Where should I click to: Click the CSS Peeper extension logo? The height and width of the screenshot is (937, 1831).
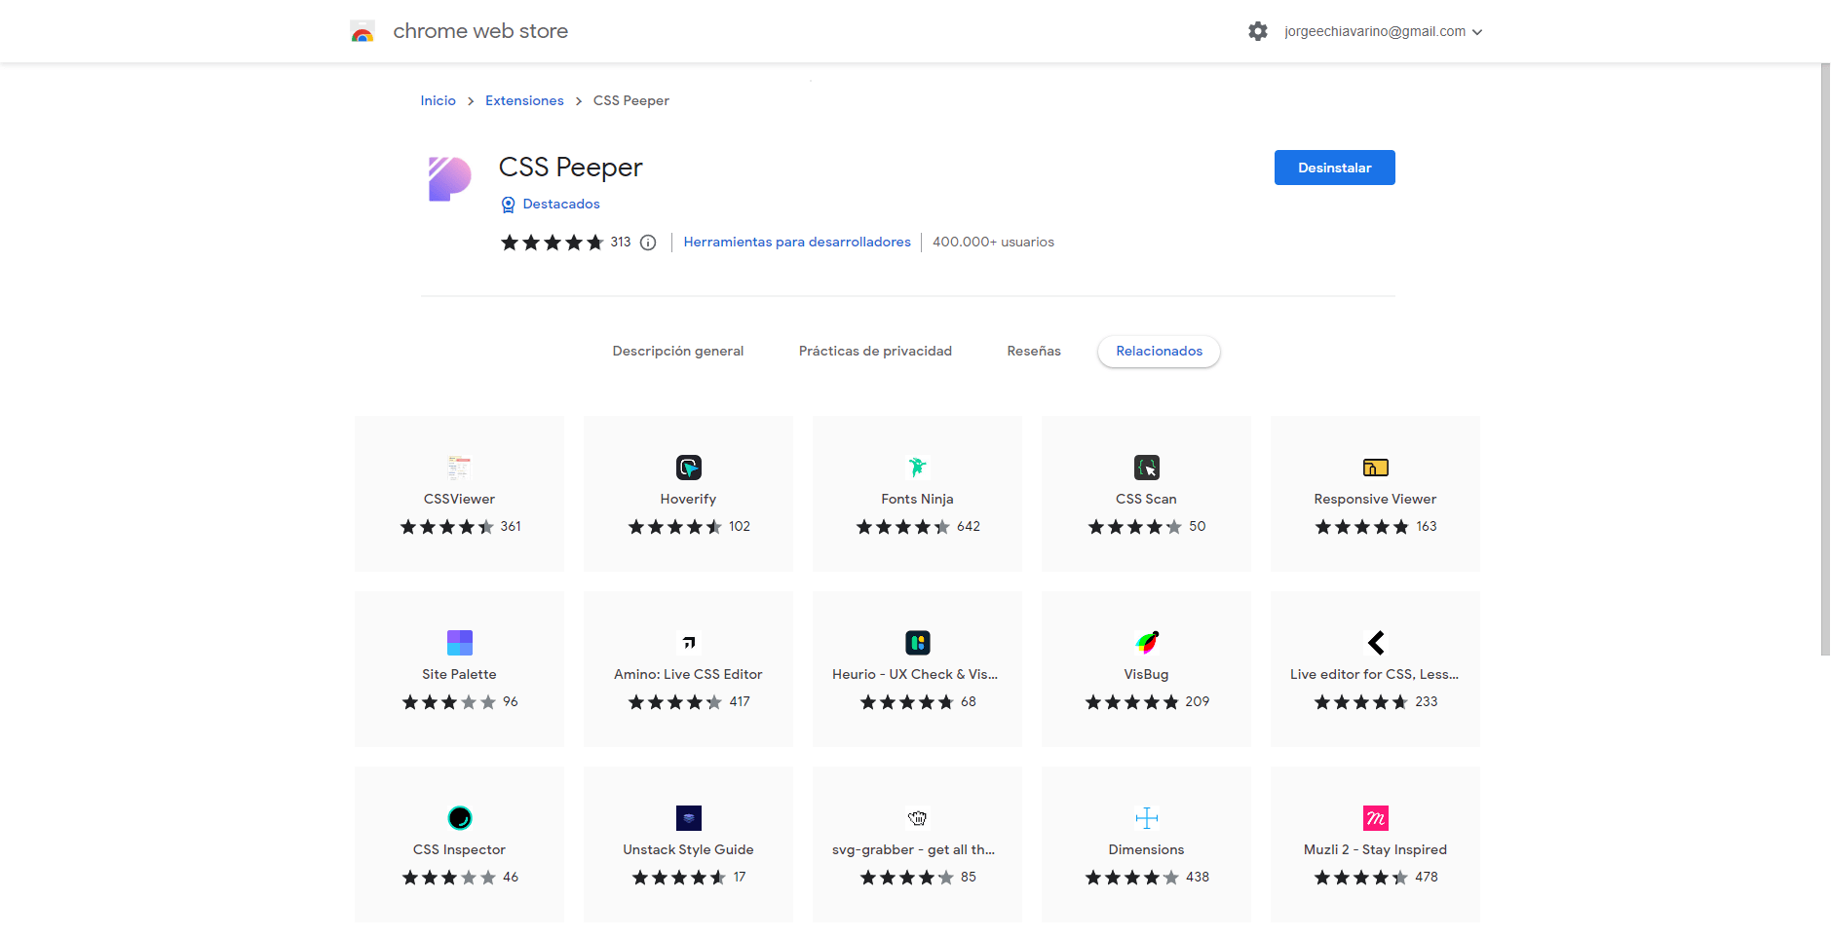click(x=449, y=179)
